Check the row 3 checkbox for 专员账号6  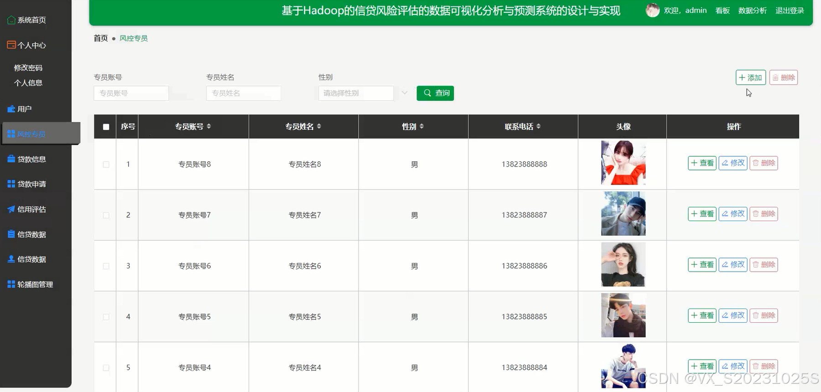point(106,266)
